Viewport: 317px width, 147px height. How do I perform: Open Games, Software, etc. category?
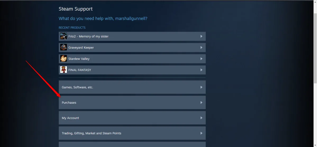click(x=132, y=87)
